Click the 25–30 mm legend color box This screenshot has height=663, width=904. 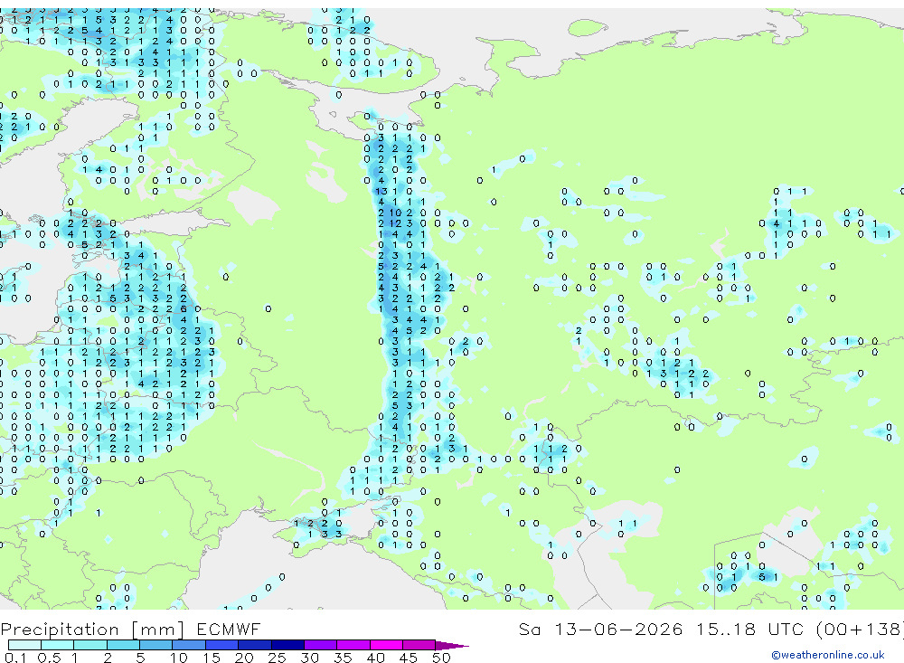pyautogui.click(x=287, y=645)
